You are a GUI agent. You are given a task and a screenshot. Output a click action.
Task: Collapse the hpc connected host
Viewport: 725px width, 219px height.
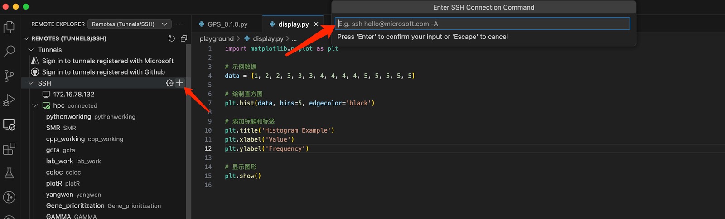point(35,105)
